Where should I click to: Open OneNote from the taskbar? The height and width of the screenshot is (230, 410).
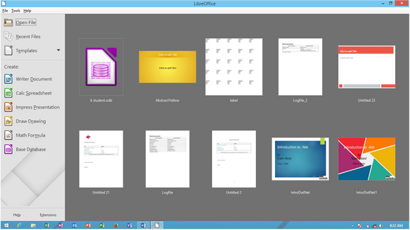click(61, 225)
